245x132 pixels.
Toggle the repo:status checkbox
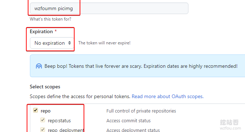click(x=43, y=120)
